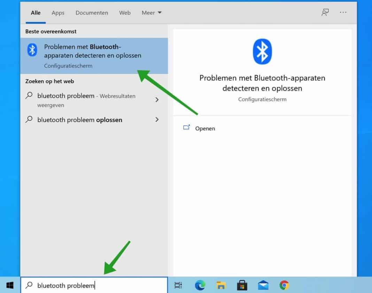Click the Bluetooth logo in the preview pane
Screen dimensions: 372x293
click(x=262, y=51)
